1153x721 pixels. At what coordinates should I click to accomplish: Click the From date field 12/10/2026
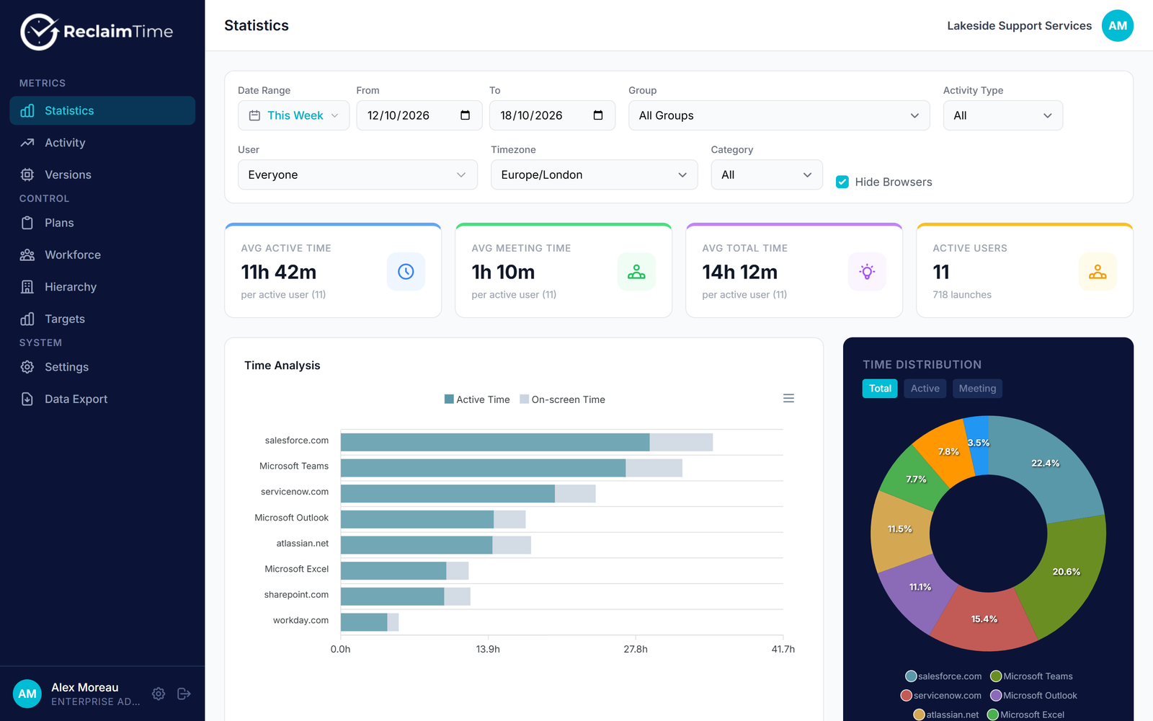[419, 115]
